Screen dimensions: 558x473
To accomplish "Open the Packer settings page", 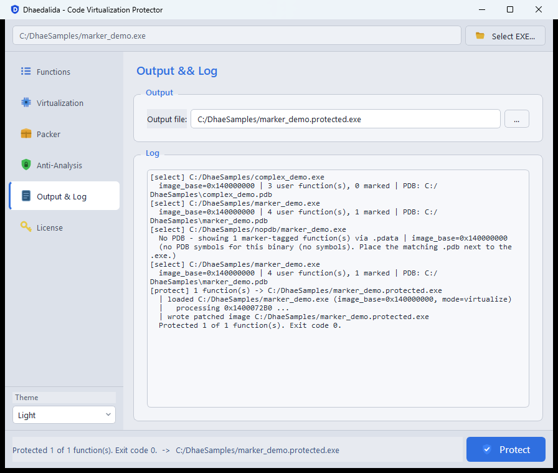I will pos(64,134).
